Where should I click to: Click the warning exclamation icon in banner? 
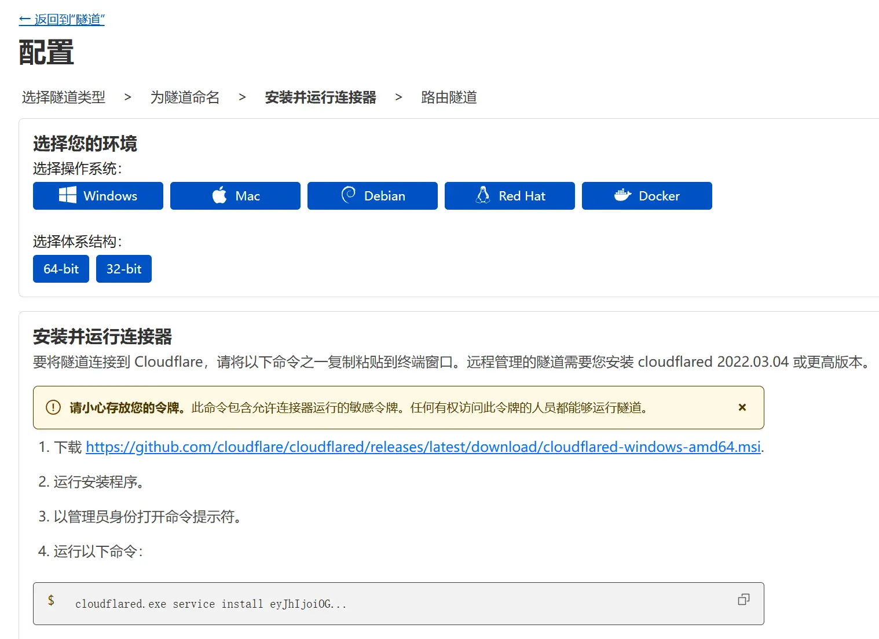[x=53, y=407]
